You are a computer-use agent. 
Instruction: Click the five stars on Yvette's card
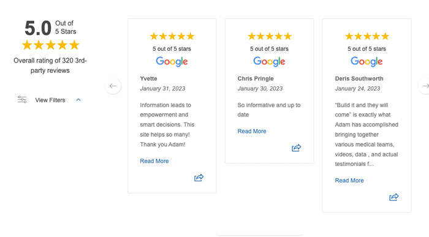(172, 36)
